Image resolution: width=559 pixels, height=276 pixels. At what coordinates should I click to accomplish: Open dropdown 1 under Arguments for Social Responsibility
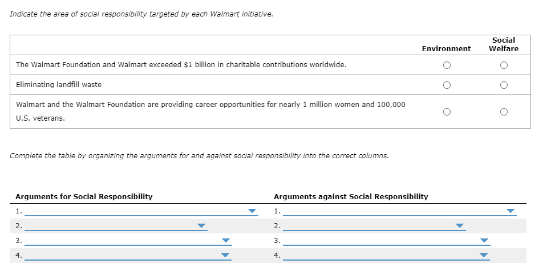coord(141,211)
